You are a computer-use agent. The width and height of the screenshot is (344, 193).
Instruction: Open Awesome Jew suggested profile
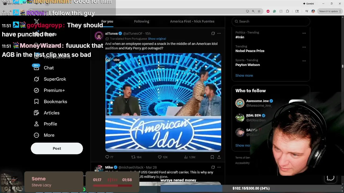[257, 101]
